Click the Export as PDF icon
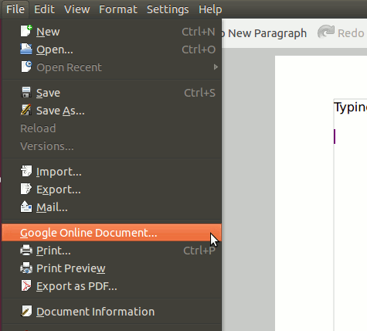The image size is (367, 331). pyautogui.click(x=26, y=285)
